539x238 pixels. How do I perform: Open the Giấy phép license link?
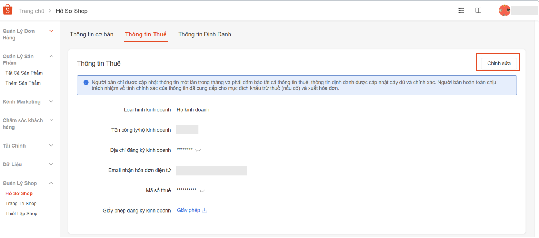click(188, 210)
